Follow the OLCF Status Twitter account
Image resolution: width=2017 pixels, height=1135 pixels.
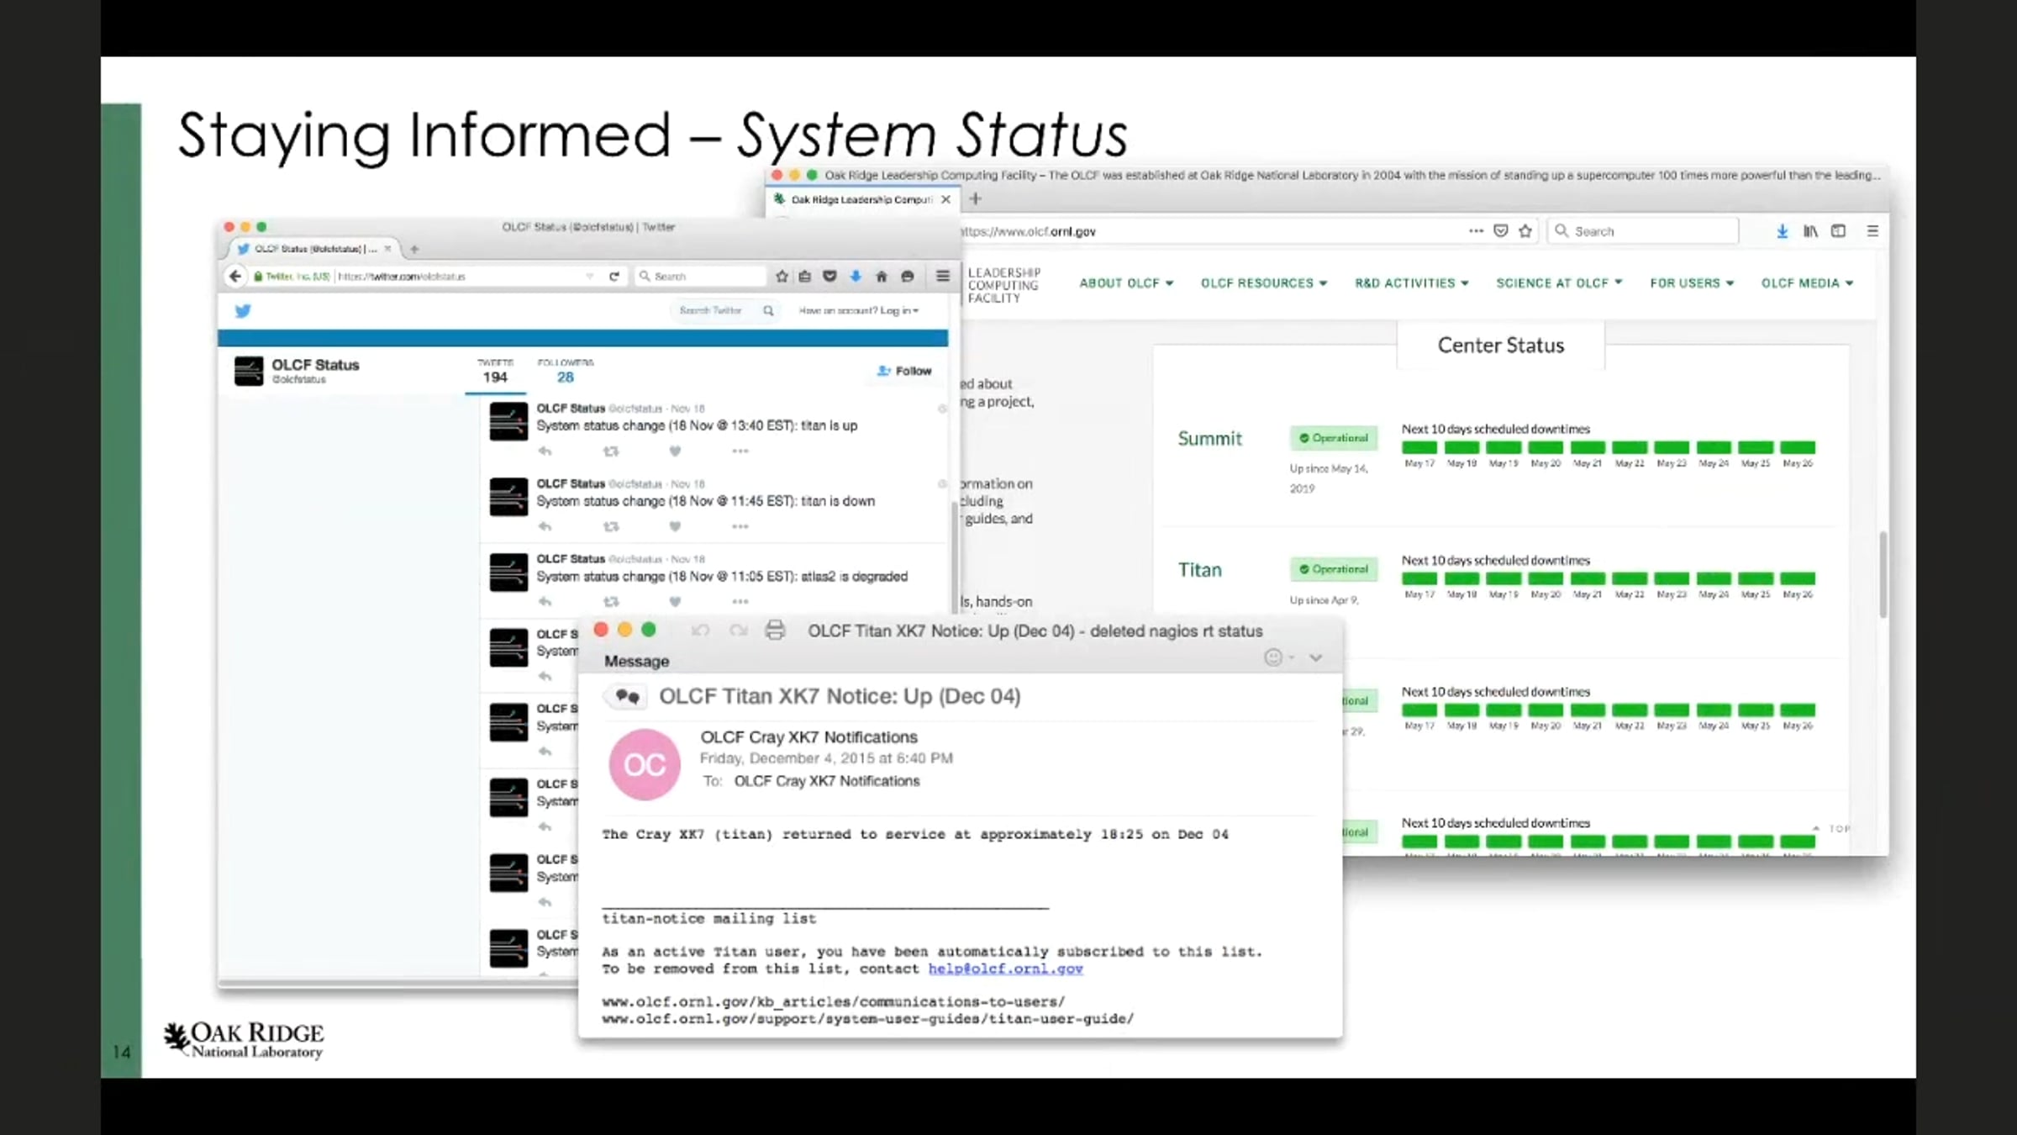(904, 371)
